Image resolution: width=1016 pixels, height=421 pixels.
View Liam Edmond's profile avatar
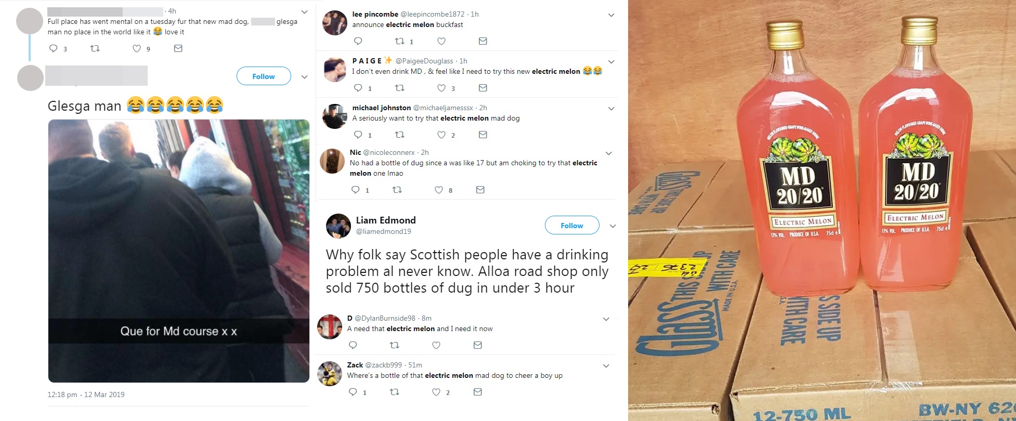point(338,226)
